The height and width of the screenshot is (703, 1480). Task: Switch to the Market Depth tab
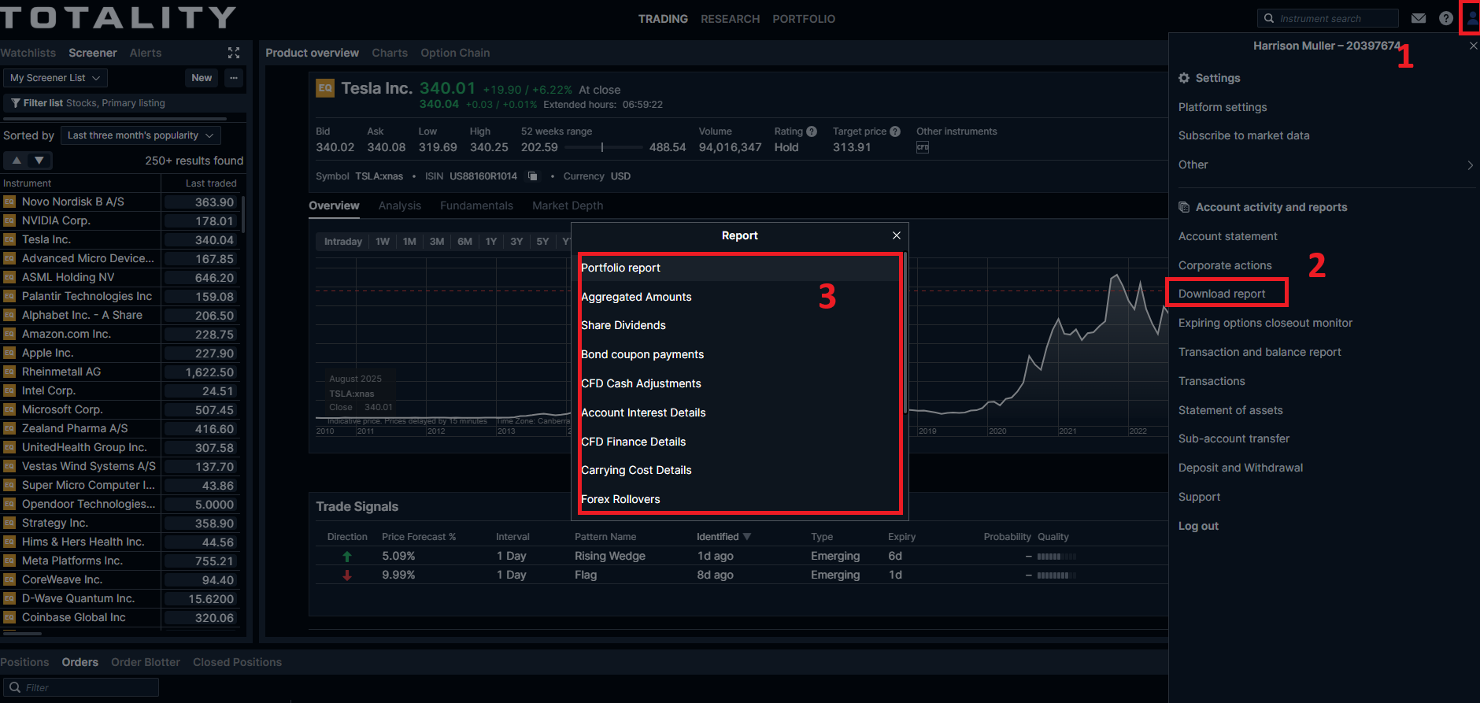coord(568,205)
